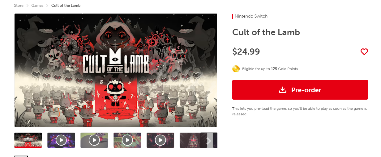381x157 pixels.
Task: Open the 125 Gold Points eligibility text
Action: 270,69
